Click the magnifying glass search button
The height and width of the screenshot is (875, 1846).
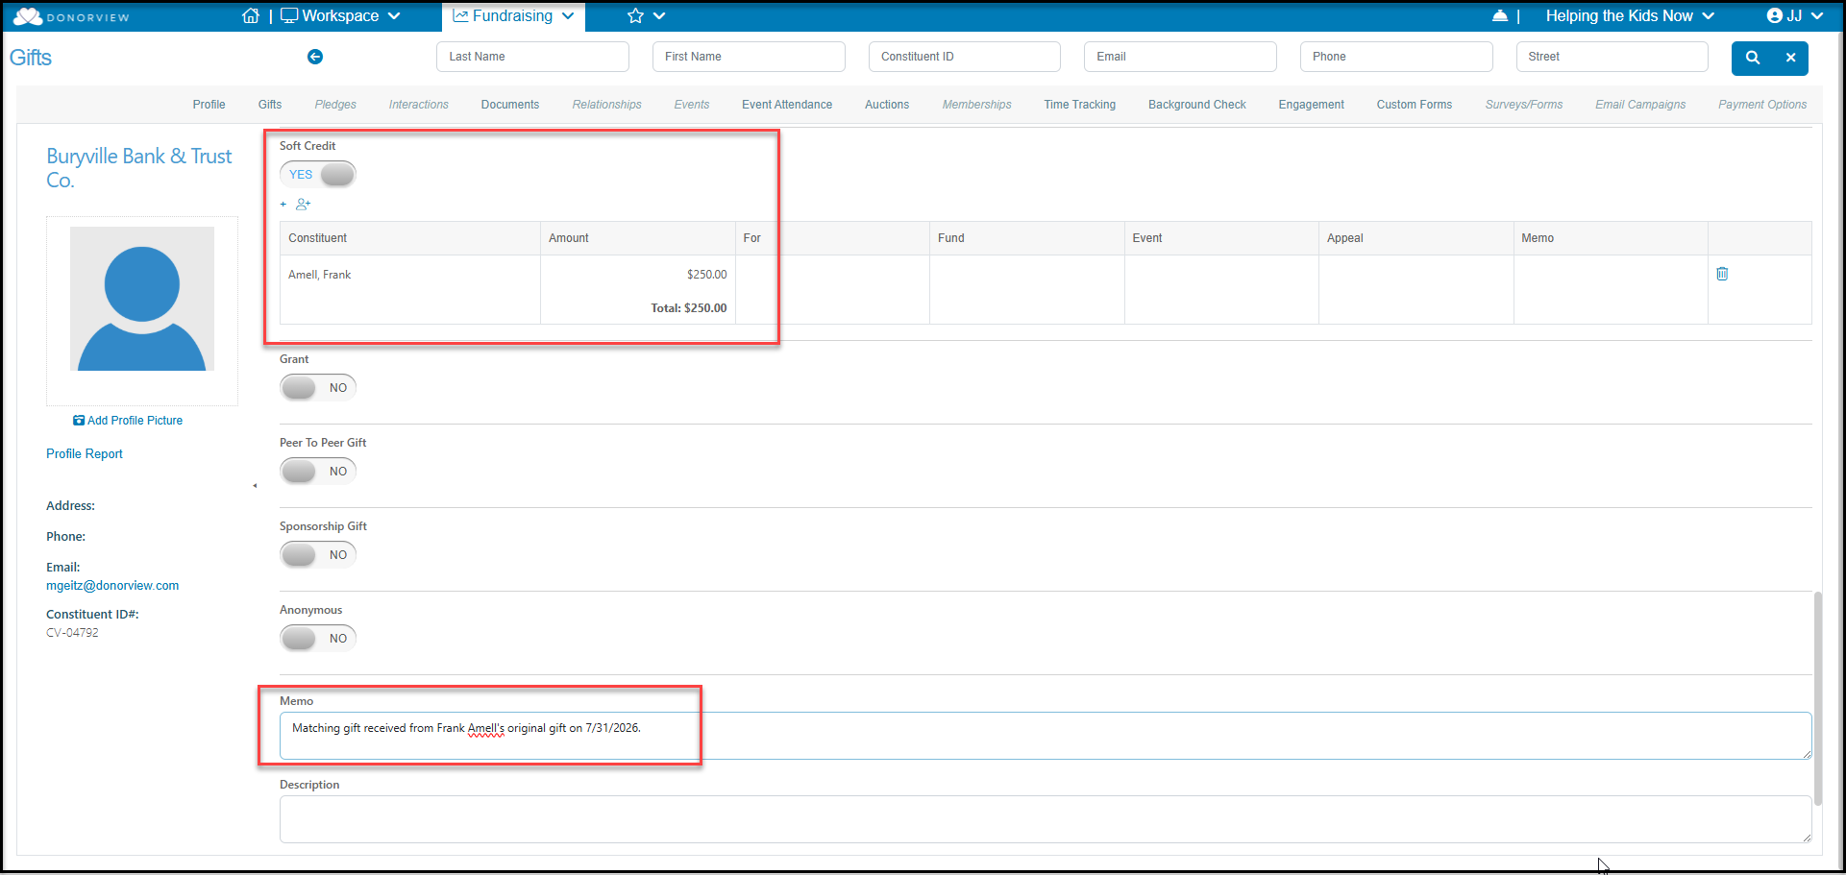1753,58
